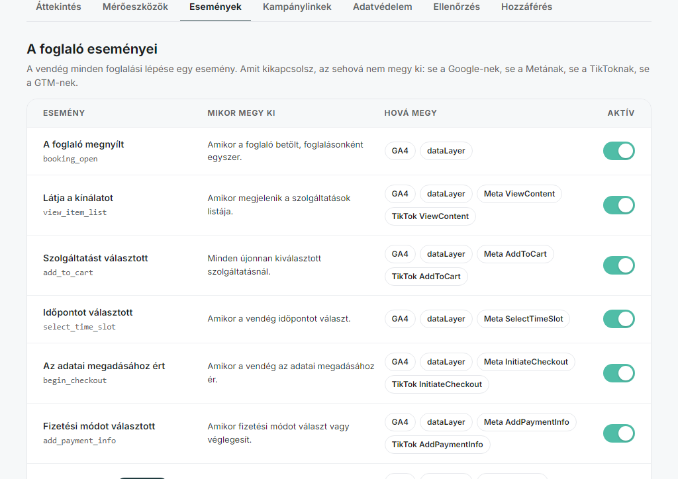Open the Áttekintés tab
Screen dimensions: 678x479
[x=58, y=7]
